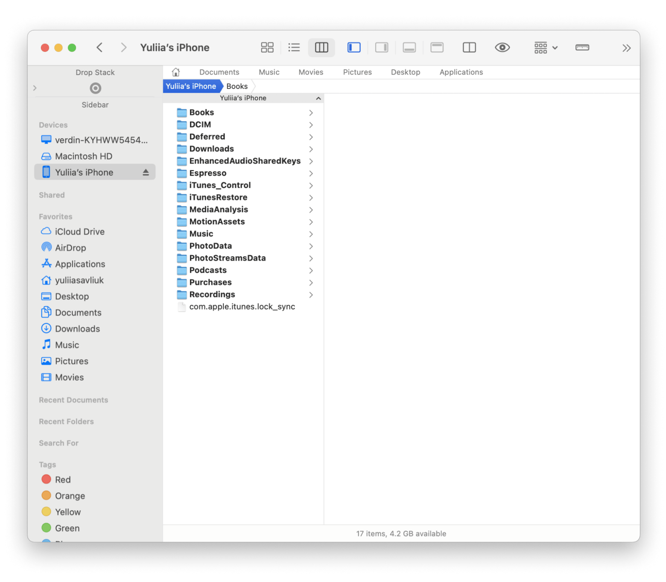666x582 pixels.
Task: Open Movies in the favorites bar
Action: pos(311,72)
